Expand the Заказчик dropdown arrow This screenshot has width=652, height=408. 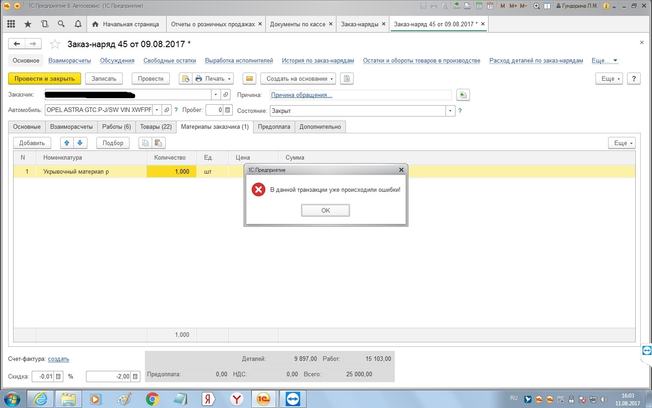click(216, 95)
